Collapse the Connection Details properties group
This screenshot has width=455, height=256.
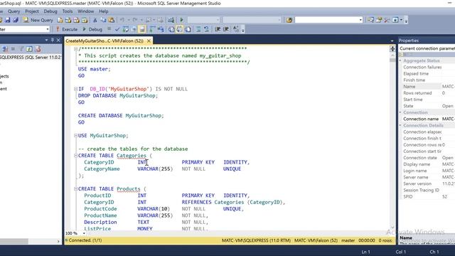pos(400,125)
